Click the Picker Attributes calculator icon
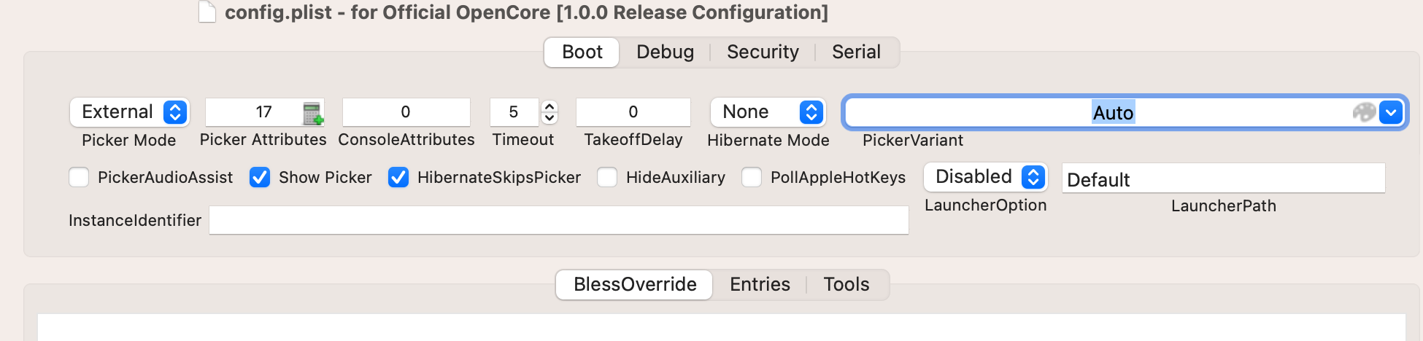Image resolution: width=1423 pixels, height=341 pixels. (313, 113)
